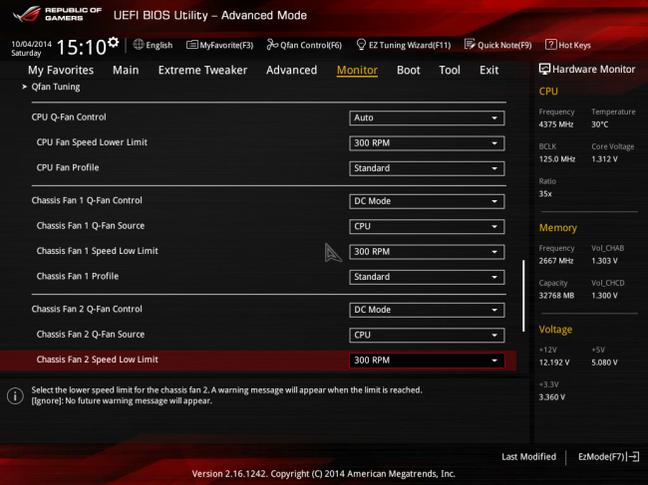Viewport: 648px width, 485px height.
Task: Click the 35x ratio value
Action: (x=545, y=193)
